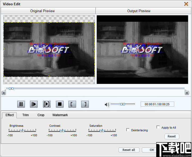Enable the Deinterlacing checkbox

pyautogui.click(x=128, y=130)
